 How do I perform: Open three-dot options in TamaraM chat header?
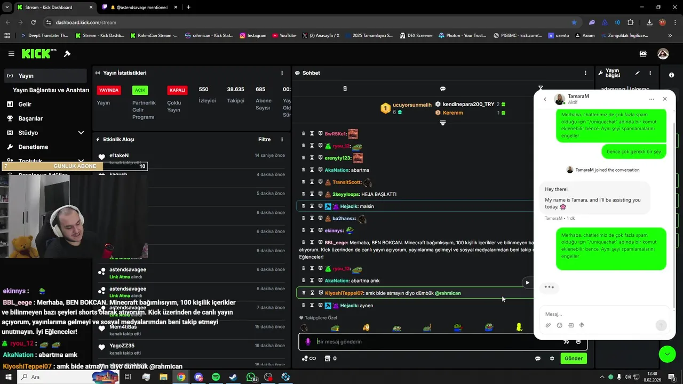[x=652, y=99]
